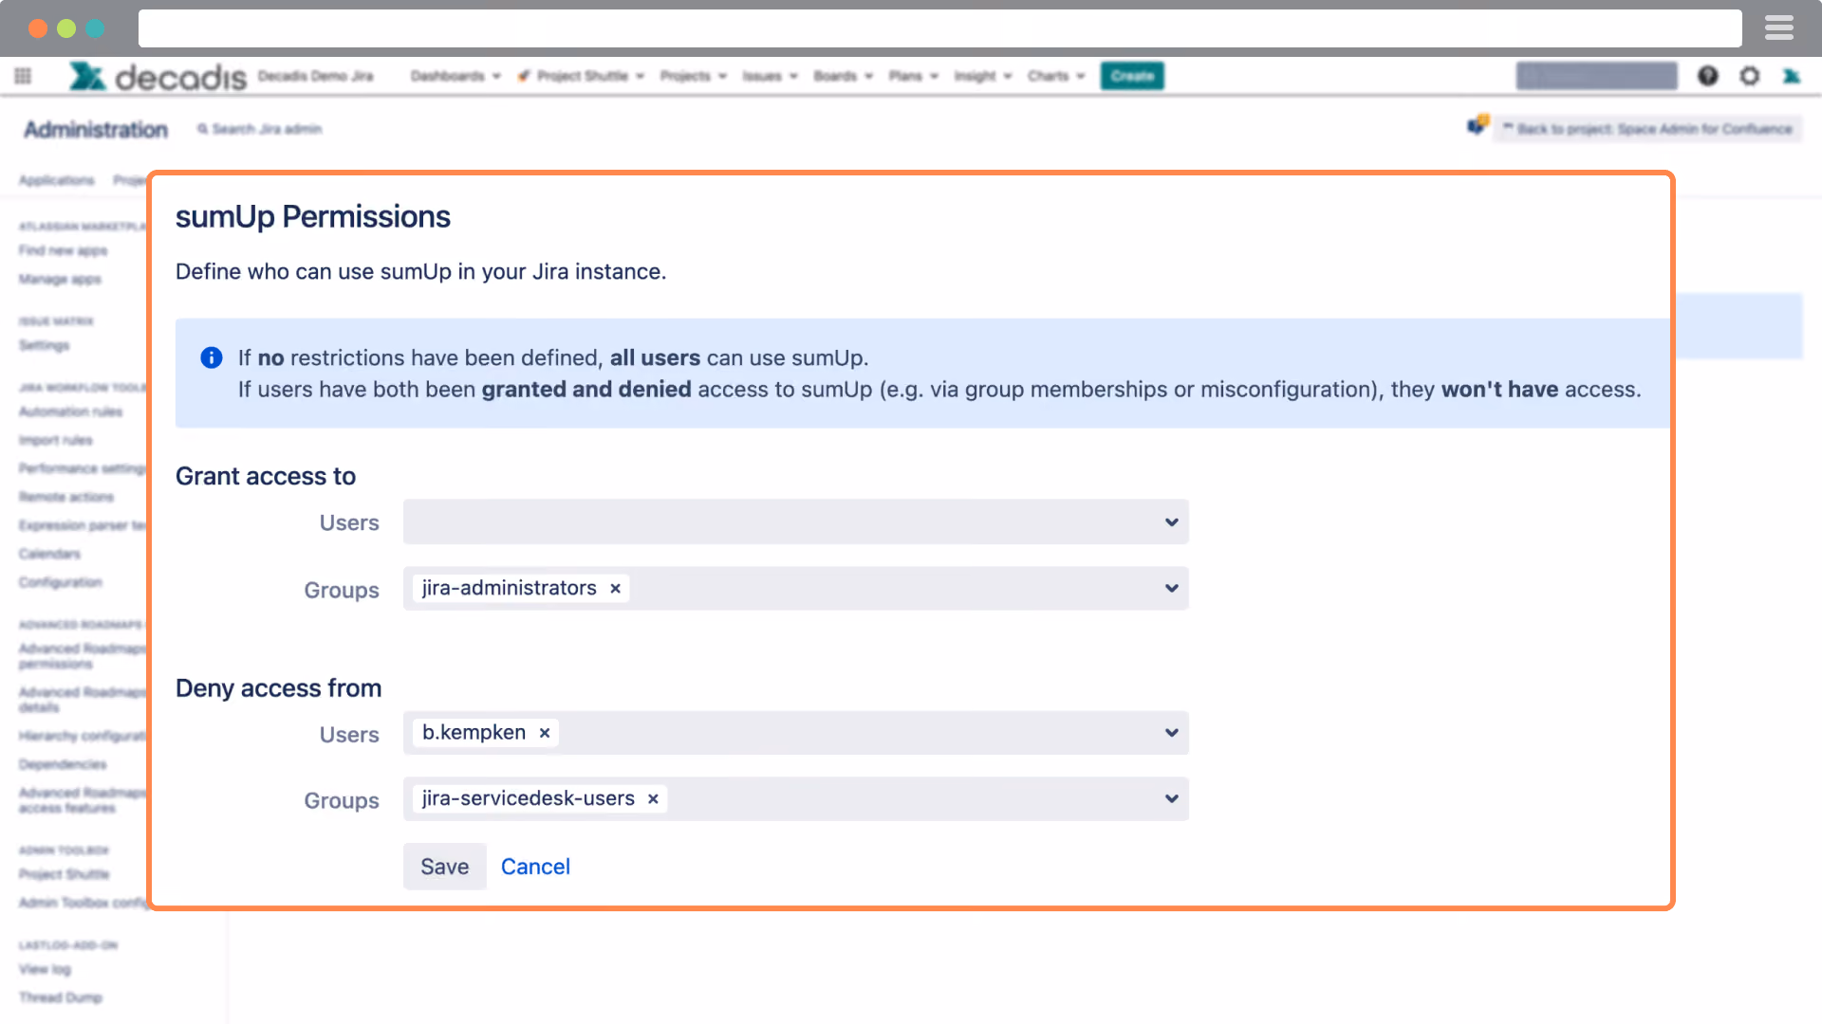Click the top navigation search box
The width and height of the screenshot is (1822, 1024).
pos(1596,76)
